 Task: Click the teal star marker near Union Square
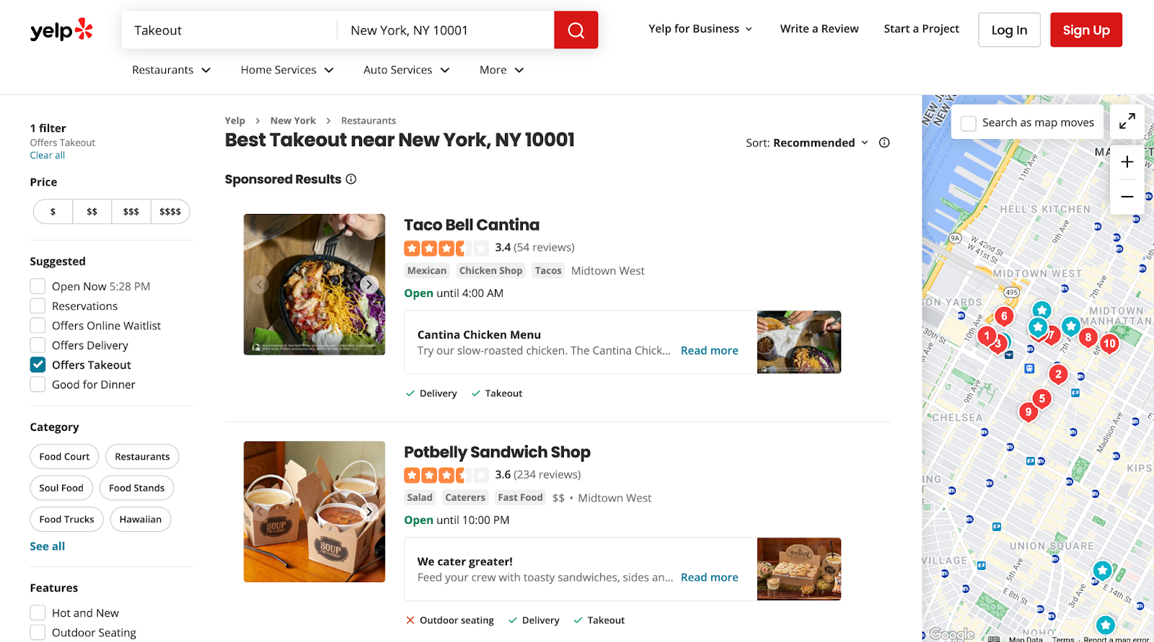[x=1101, y=571]
